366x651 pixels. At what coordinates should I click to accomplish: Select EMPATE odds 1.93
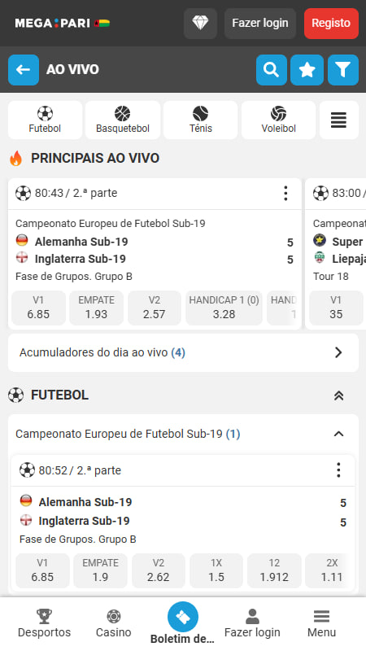coord(96,308)
